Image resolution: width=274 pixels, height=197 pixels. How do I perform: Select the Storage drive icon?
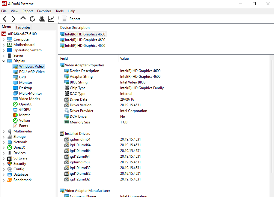[10, 137]
